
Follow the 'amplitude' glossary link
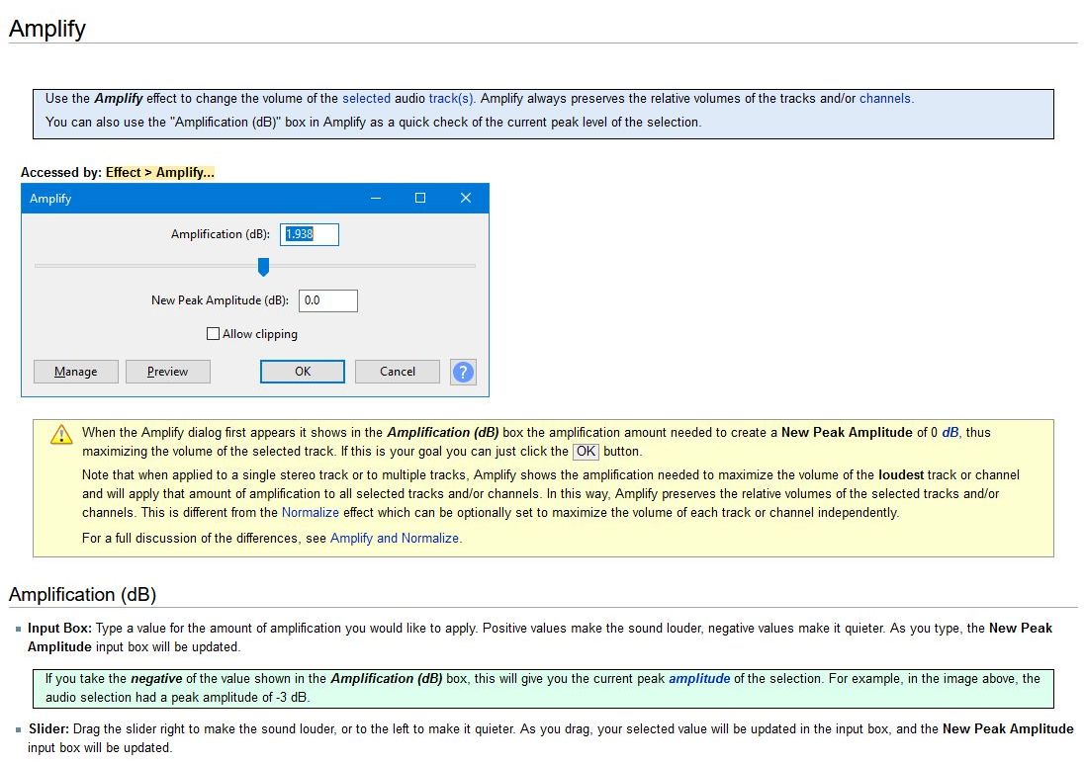point(698,679)
